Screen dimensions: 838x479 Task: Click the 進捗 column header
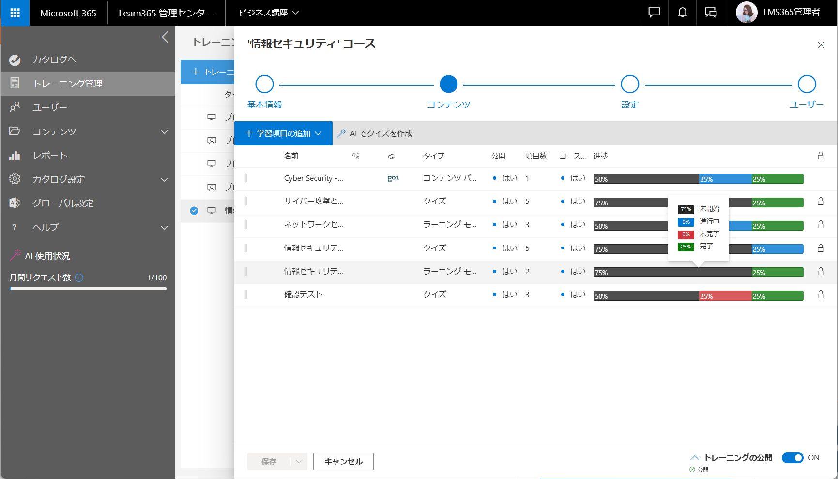click(600, 156)
